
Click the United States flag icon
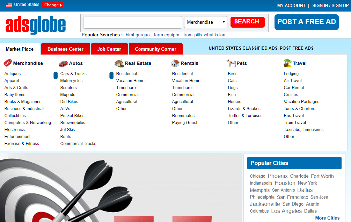(9, 5)
